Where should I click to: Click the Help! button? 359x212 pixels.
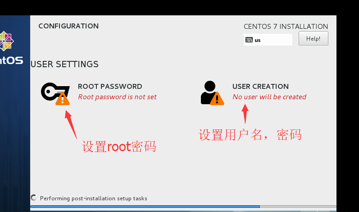pos(313,38)
